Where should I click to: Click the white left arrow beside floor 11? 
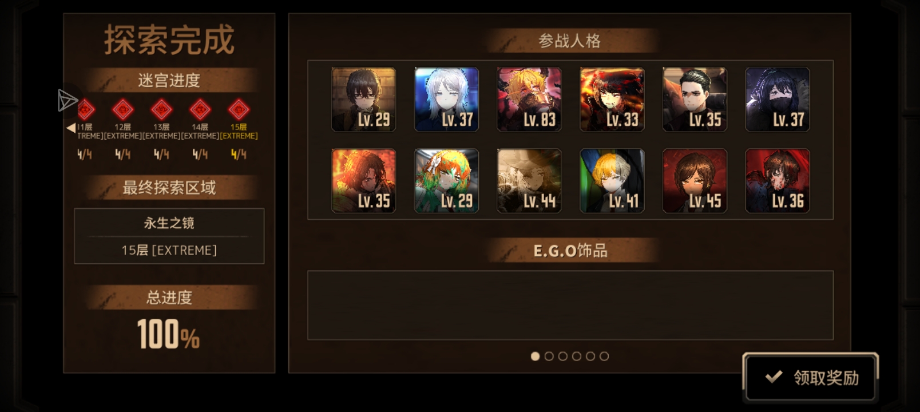click(71, 128)
